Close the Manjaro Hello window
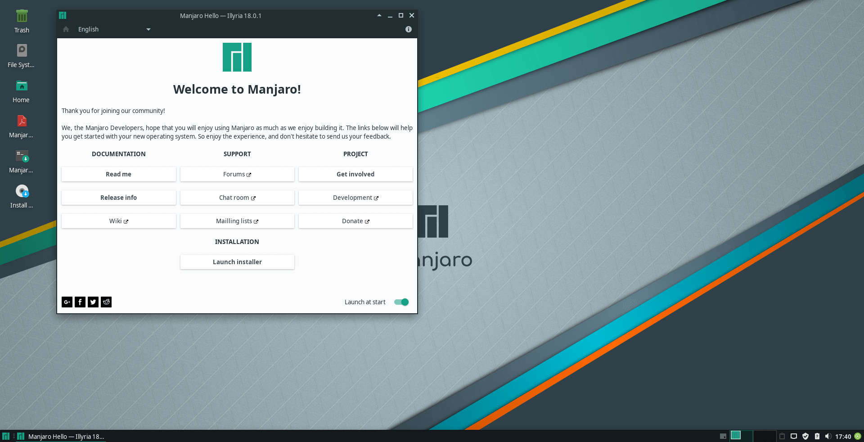Viewport: 864px width, 442px height. [412, 15]
